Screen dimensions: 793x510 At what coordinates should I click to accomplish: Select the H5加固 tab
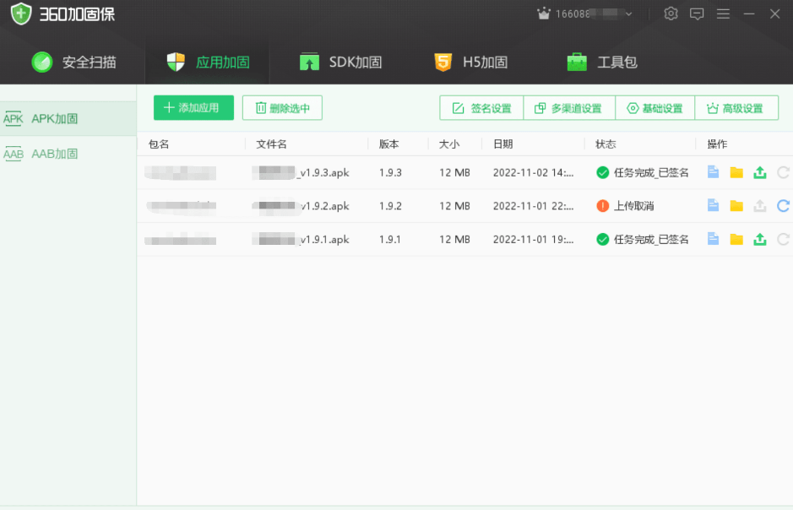click(471, 62)
